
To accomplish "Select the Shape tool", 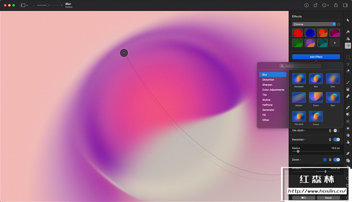I will 348,160.
